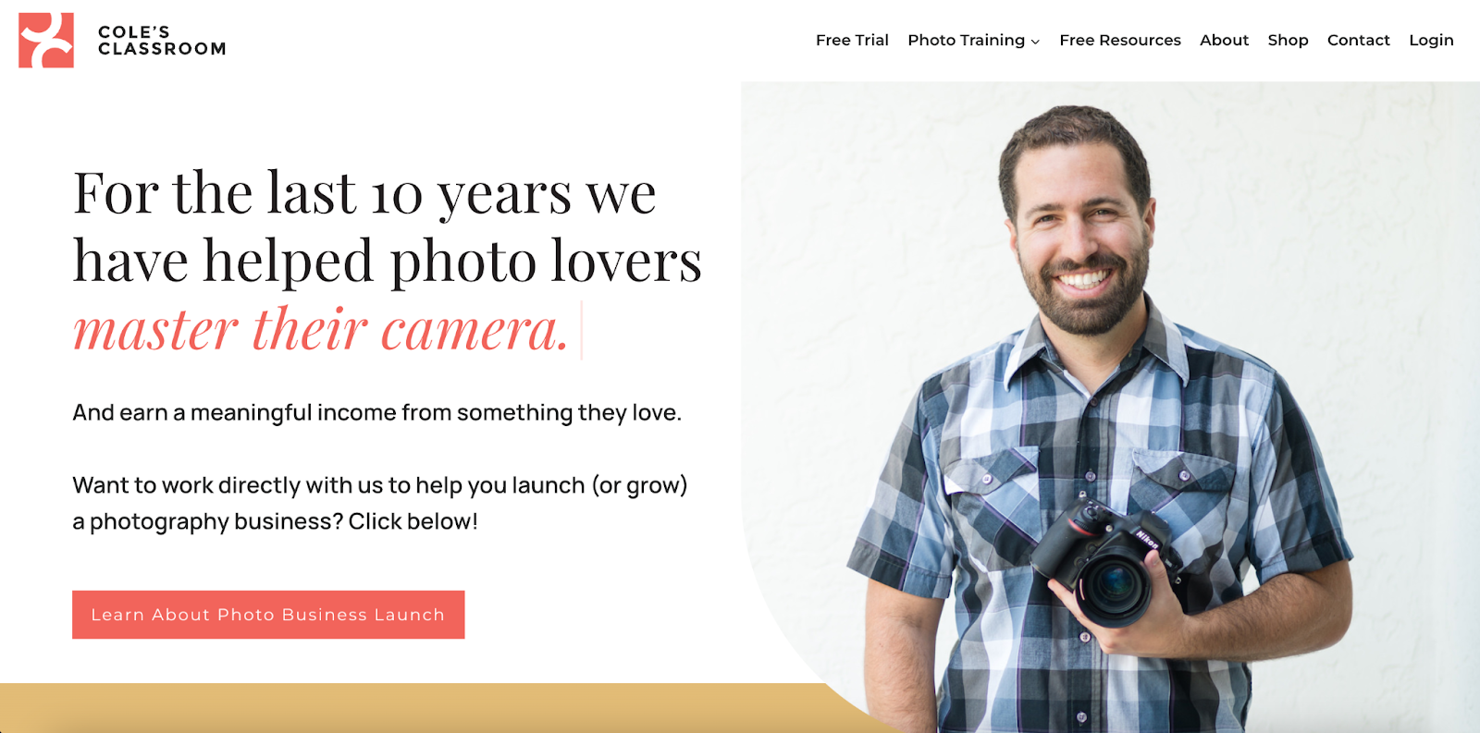Click the 'a photography business? Click below!' line
This screenshot has height=733, width=1480.
pyautogui.click(x=276, y=521)
